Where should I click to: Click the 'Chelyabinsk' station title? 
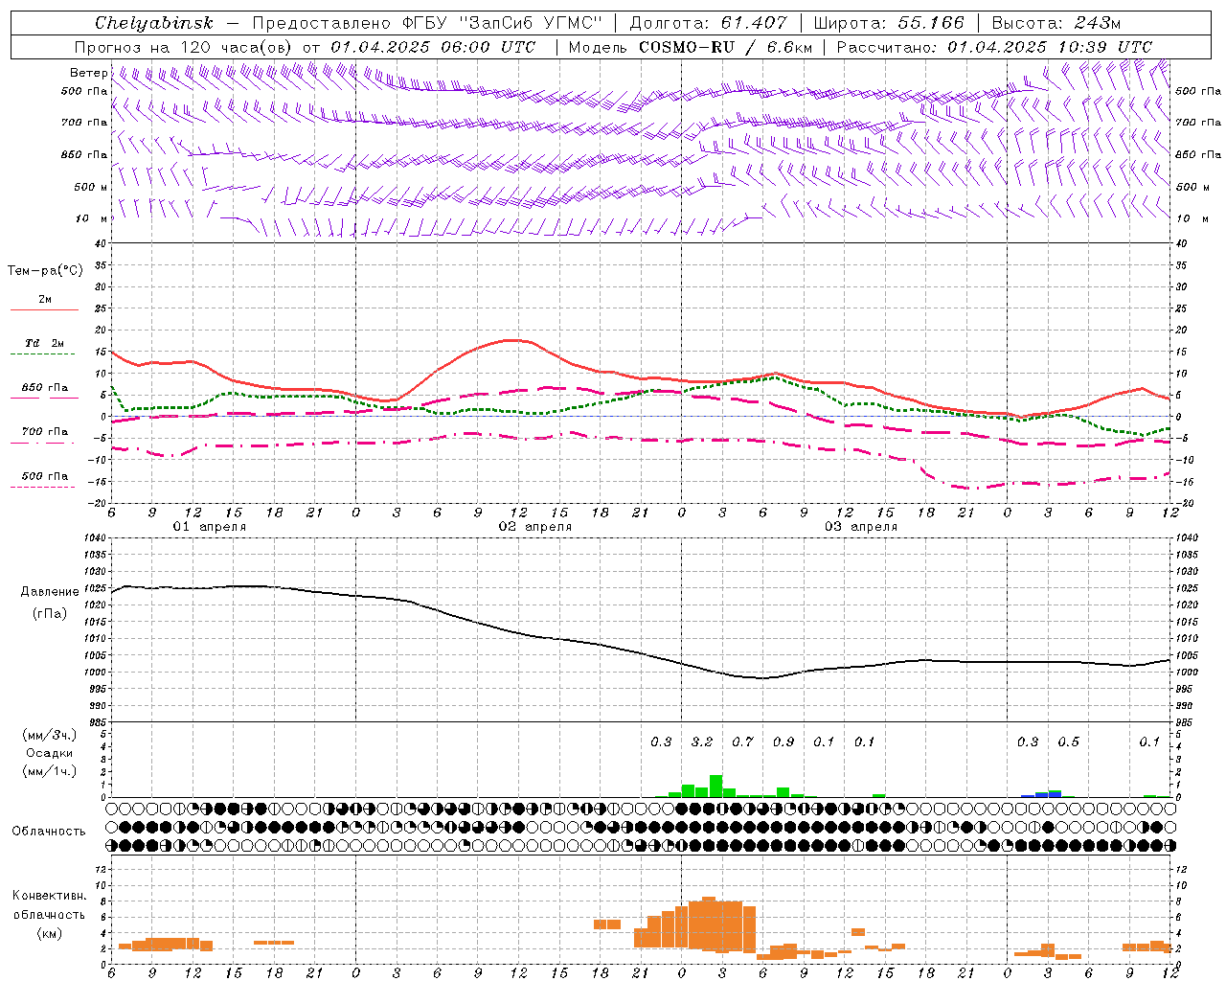(x=154, y=23)
